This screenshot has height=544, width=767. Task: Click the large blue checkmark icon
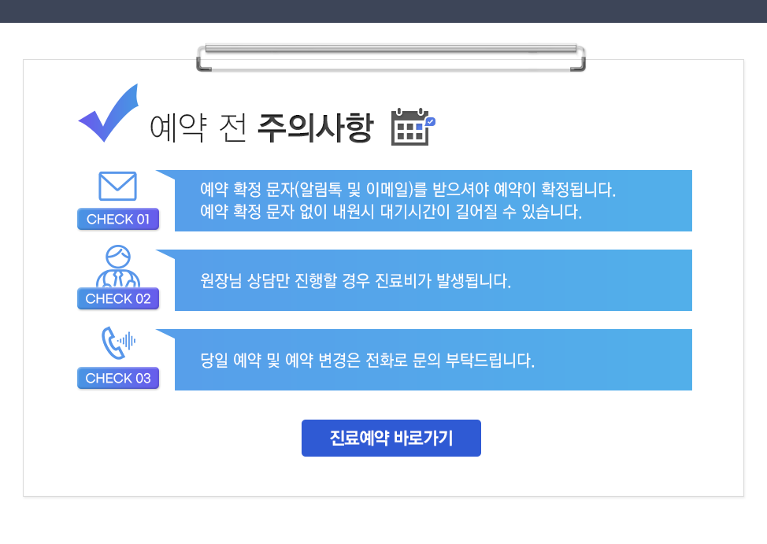pos(109,113)
